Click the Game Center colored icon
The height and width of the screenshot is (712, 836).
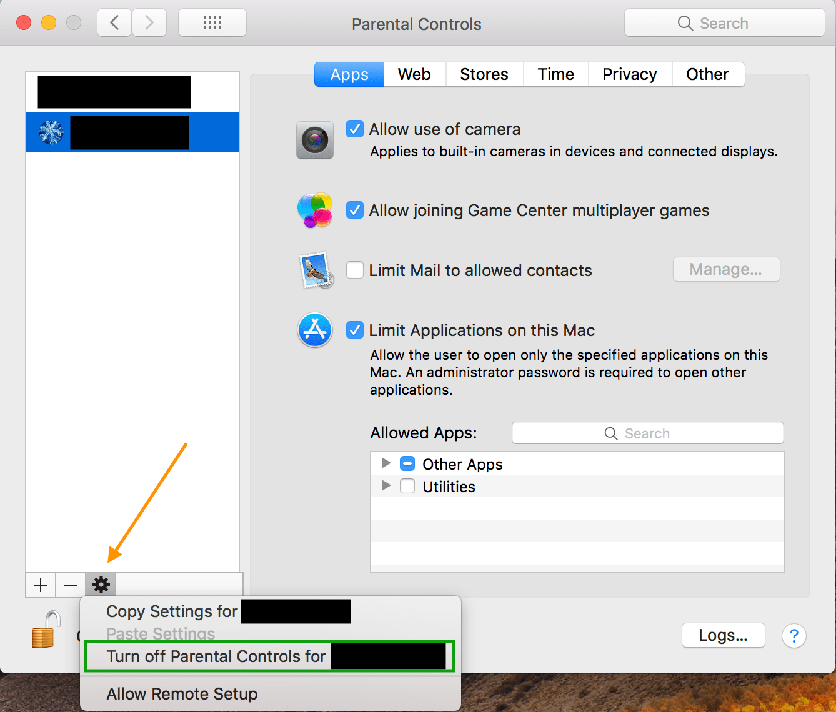tap(314, 210)
